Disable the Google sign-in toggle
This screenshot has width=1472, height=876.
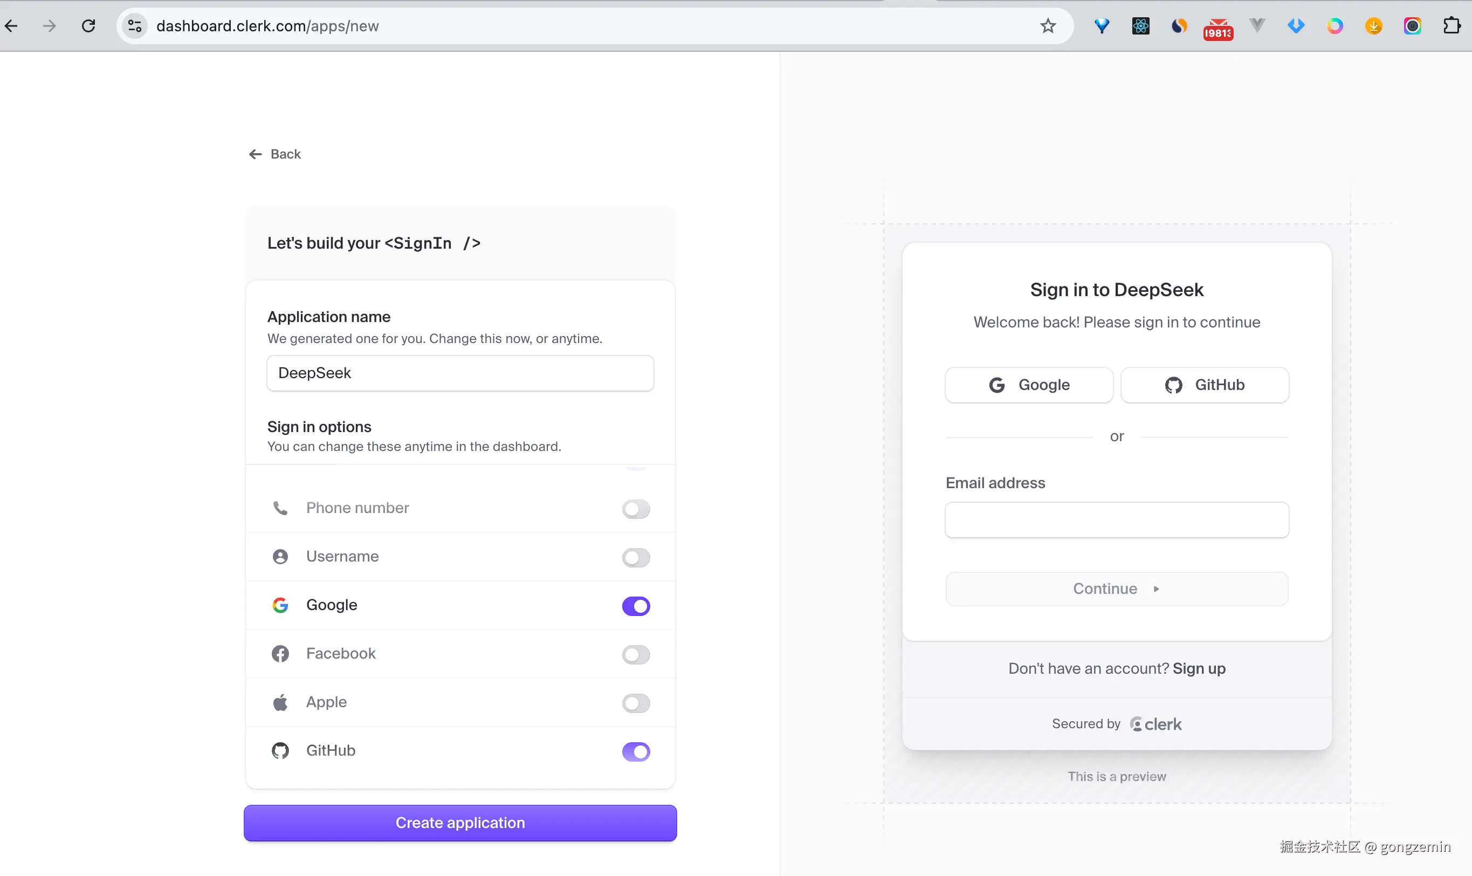click(635, 606)
